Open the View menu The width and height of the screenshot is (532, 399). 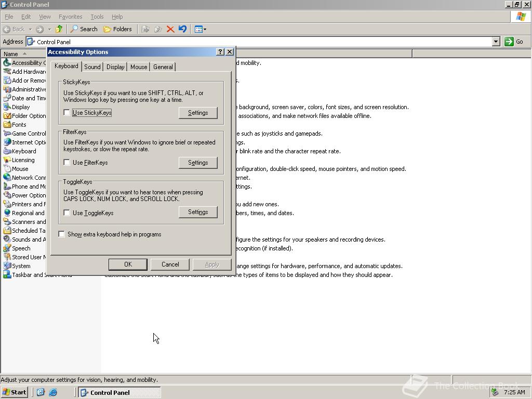tap(45, 17)
